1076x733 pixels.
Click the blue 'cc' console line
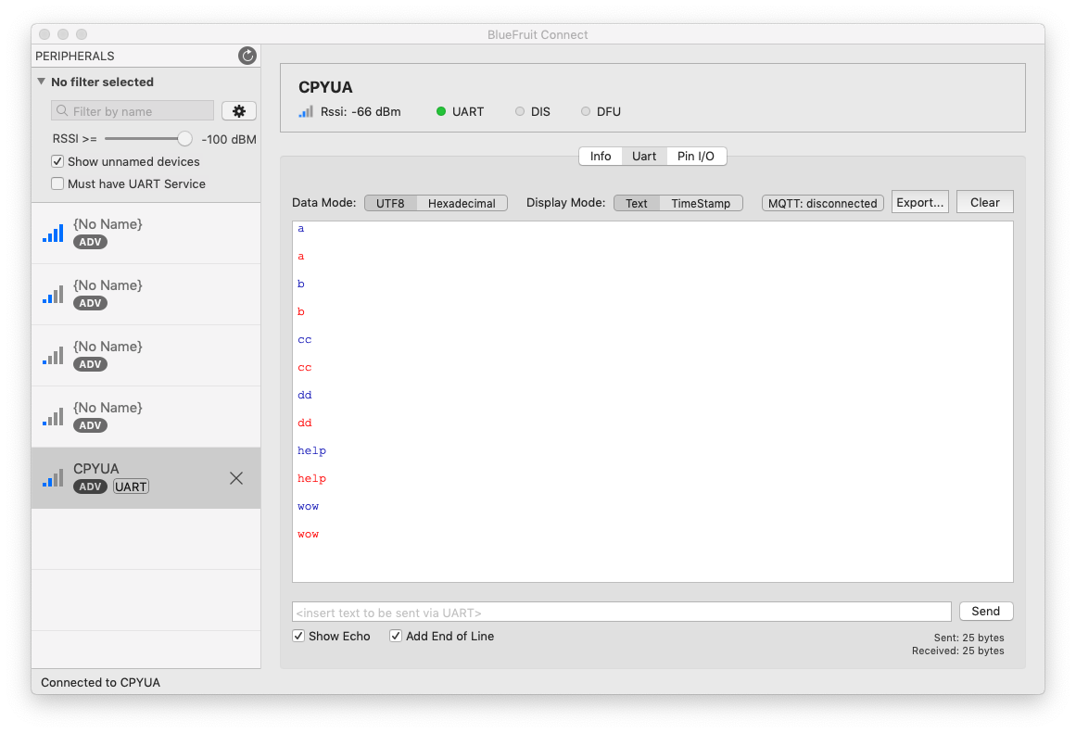(x=305, y=340)
